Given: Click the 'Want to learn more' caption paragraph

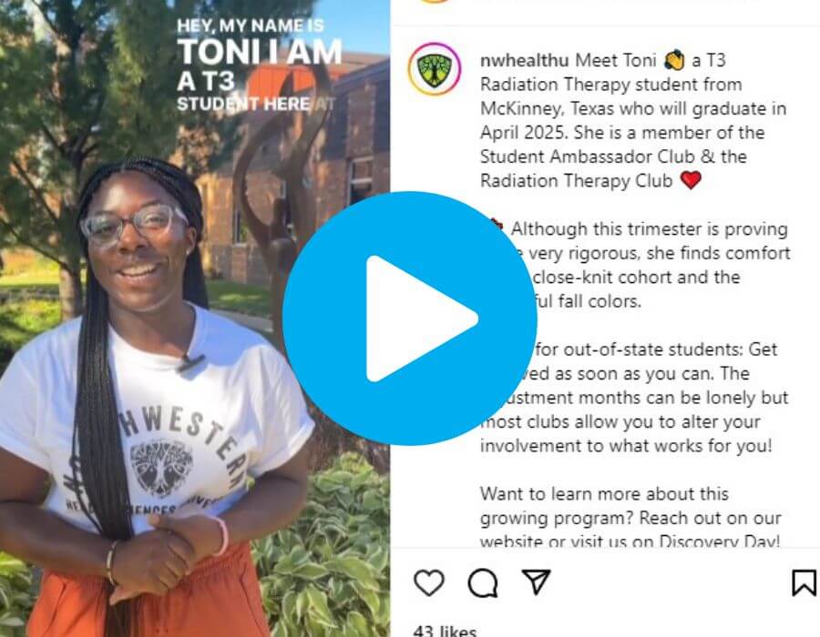Looking at the screenshot, I should [x=630, y=518].
